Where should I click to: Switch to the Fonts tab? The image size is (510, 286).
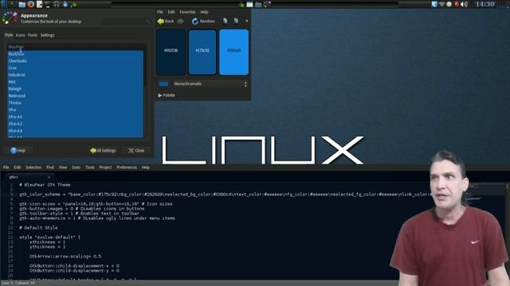click(33, 35)
